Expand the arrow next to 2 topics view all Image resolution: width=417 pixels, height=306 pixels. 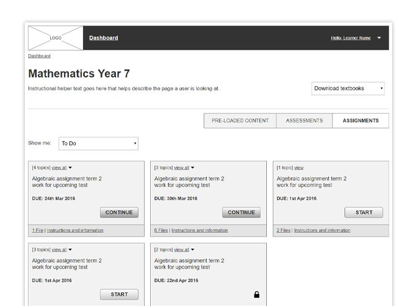pyautogui.click(x=192, y=250)
